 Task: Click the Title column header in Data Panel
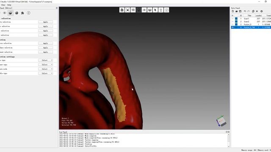249,16
